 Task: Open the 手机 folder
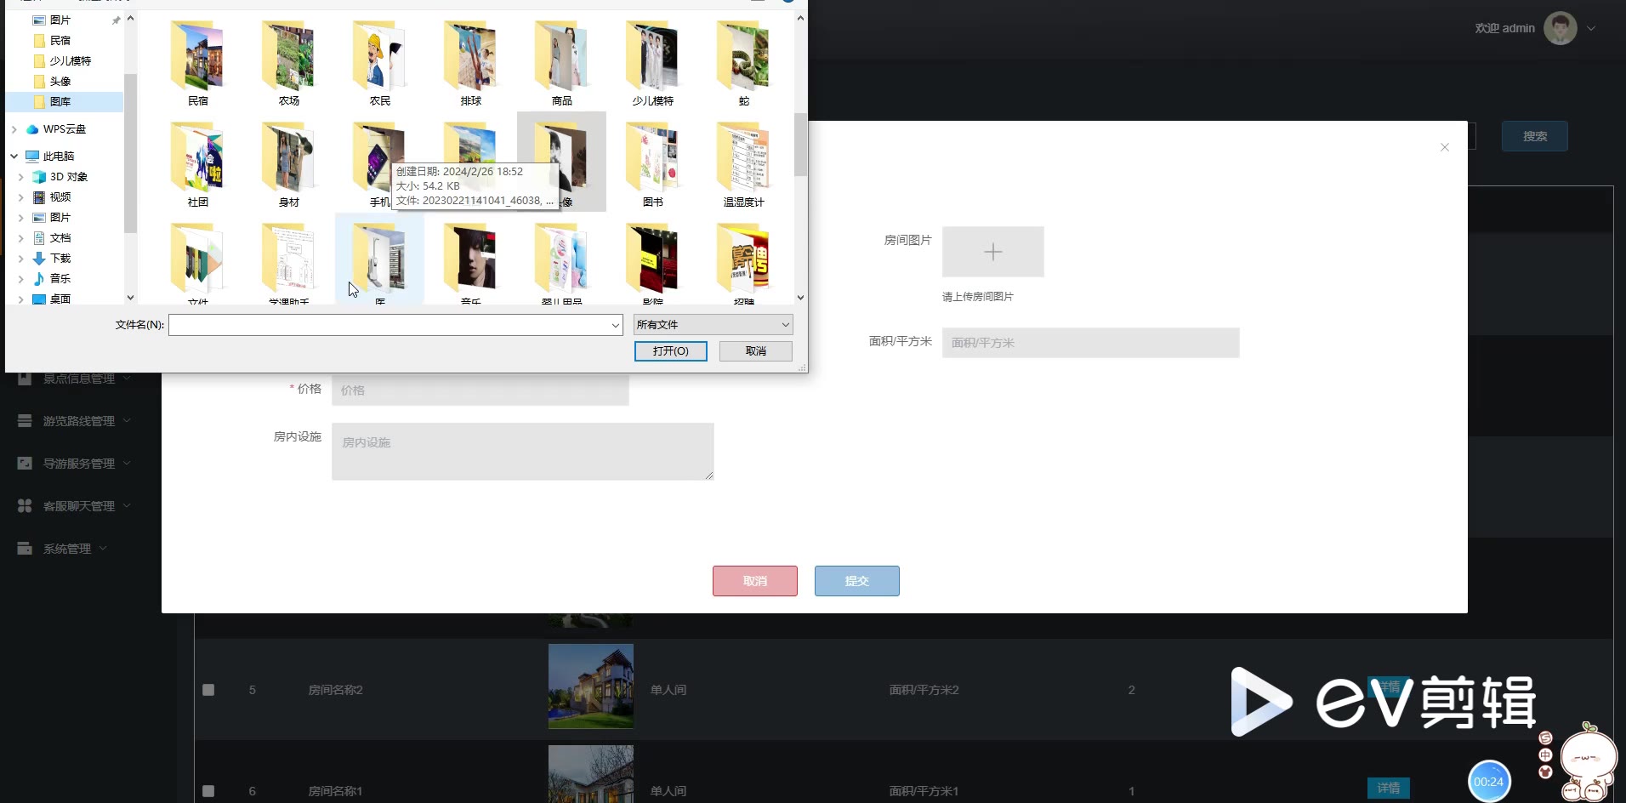click(x=374, y=163)
